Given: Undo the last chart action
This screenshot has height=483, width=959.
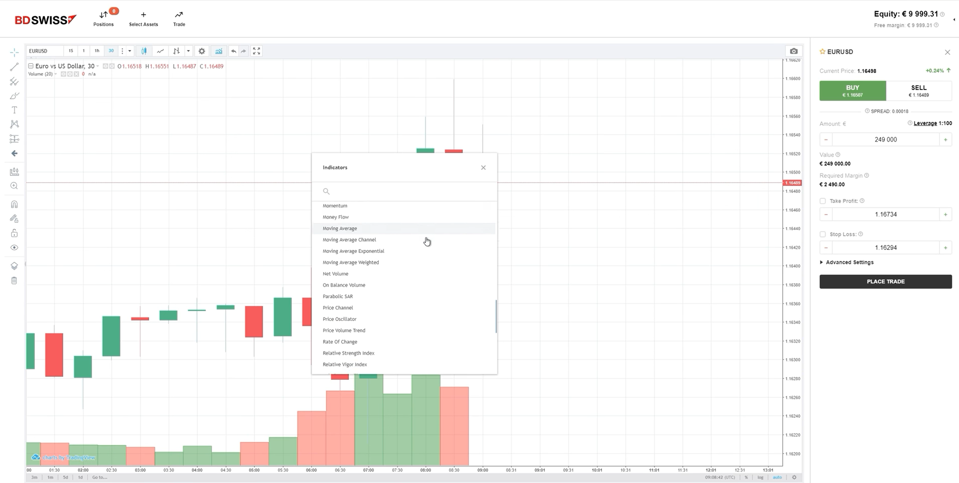Looking at the screenshot, I should [x=234, y=51].
